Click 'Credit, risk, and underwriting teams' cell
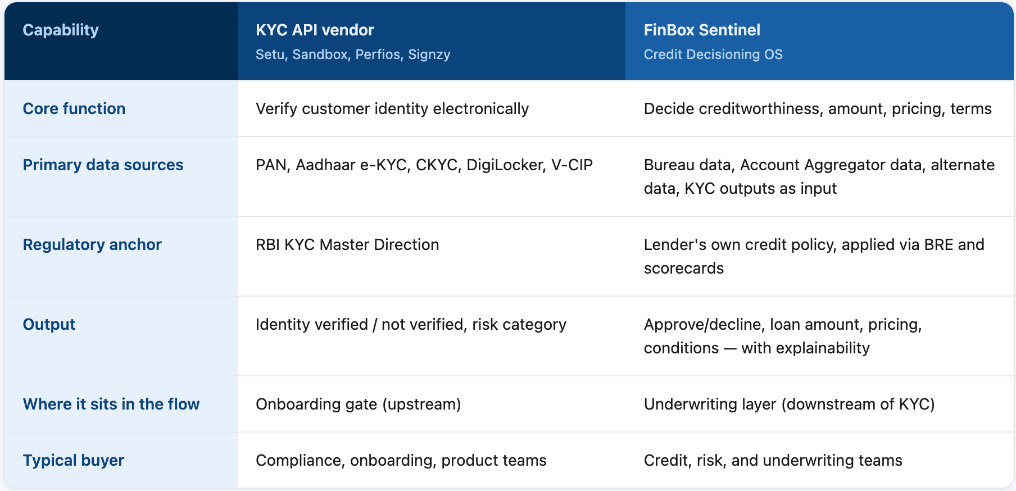Image resolution: width=1016 pixels, height=491 pixels. point(773,460)
